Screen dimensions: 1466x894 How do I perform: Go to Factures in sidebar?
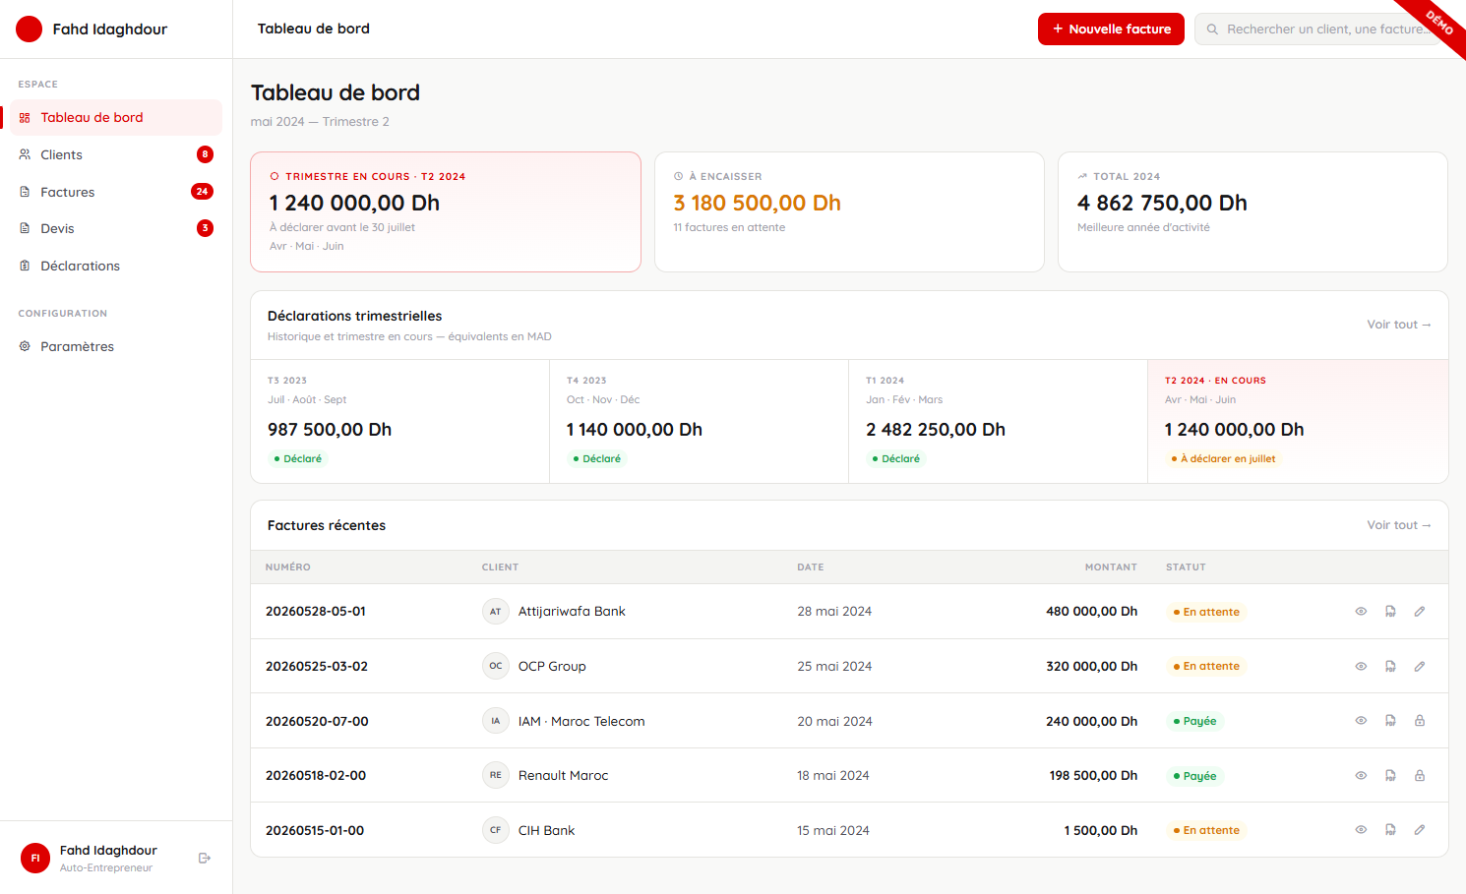pos(116,192)
